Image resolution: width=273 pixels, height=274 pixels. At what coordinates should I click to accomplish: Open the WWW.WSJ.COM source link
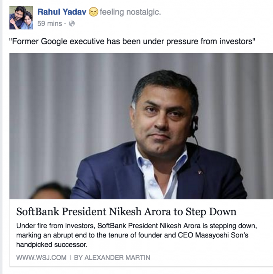tap(41, 257)
